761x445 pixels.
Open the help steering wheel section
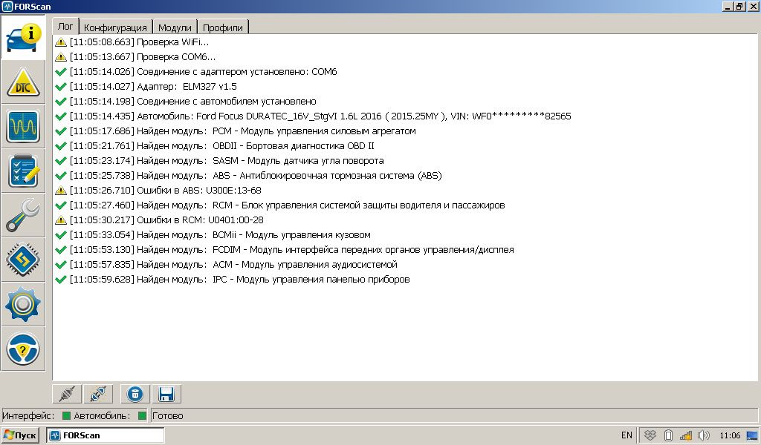pyautogui.click(x=23, y=349)
